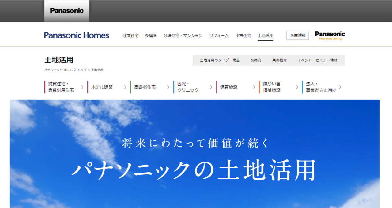The width and height of the screenshot is (392, 208).
Task: Click the arrow next to ホテル建築
Action: [x=125, y=87]
